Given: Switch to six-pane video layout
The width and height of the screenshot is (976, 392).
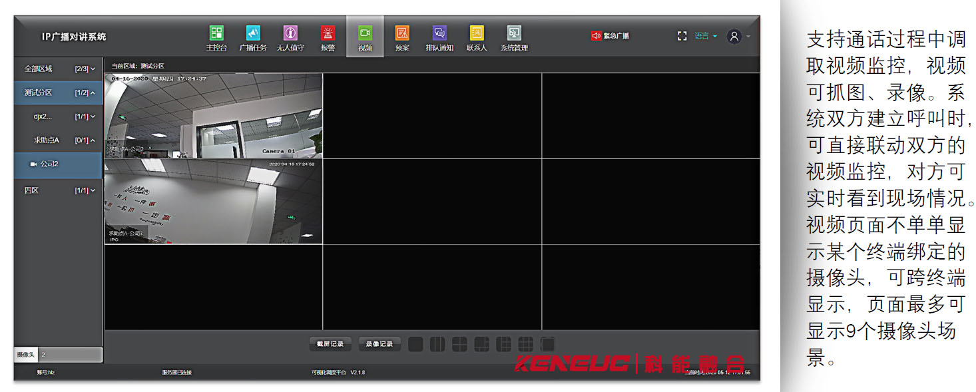Looking at the screenshot, I should pyautogui.click(x=481, y=344).
